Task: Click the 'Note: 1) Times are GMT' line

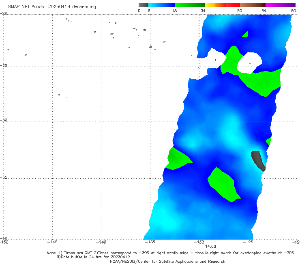Action: 170,253
